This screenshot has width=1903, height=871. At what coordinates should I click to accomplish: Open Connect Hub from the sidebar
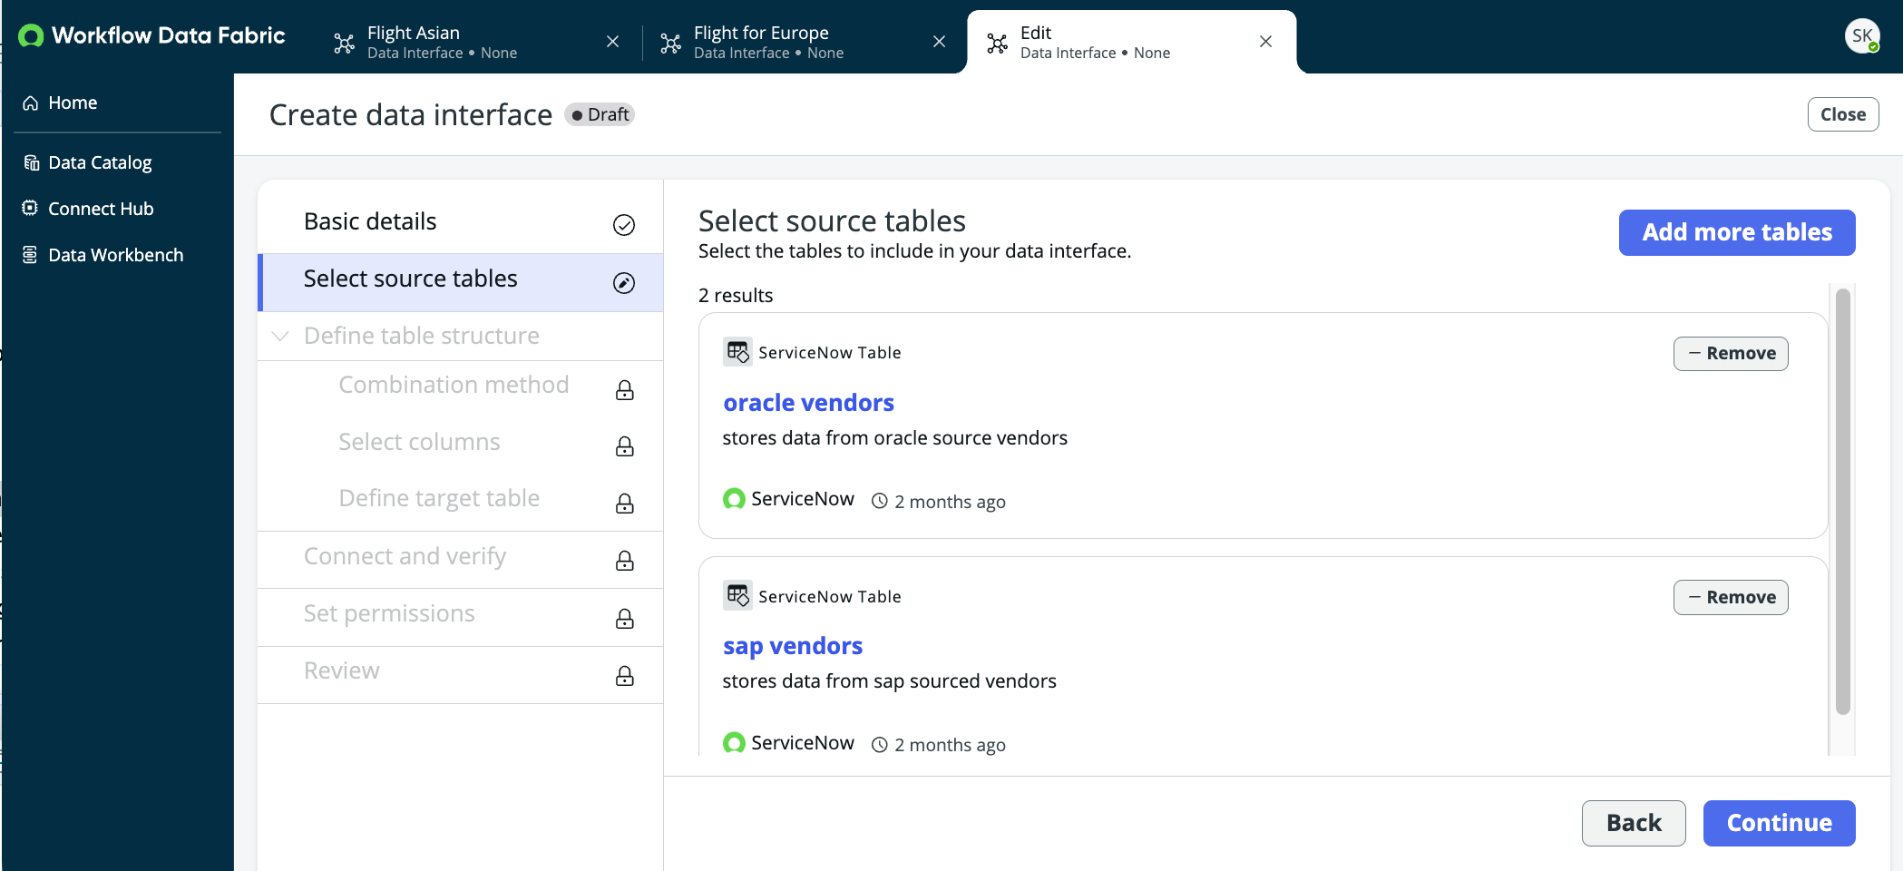pos(117,209)
